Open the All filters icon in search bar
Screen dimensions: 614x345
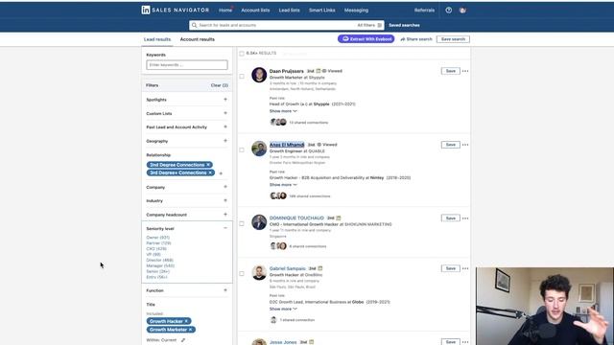point(380,25)
